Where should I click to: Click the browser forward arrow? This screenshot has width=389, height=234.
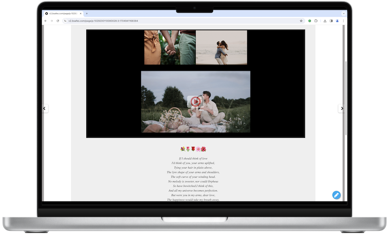pyautogui.click(x=52, y=21)
